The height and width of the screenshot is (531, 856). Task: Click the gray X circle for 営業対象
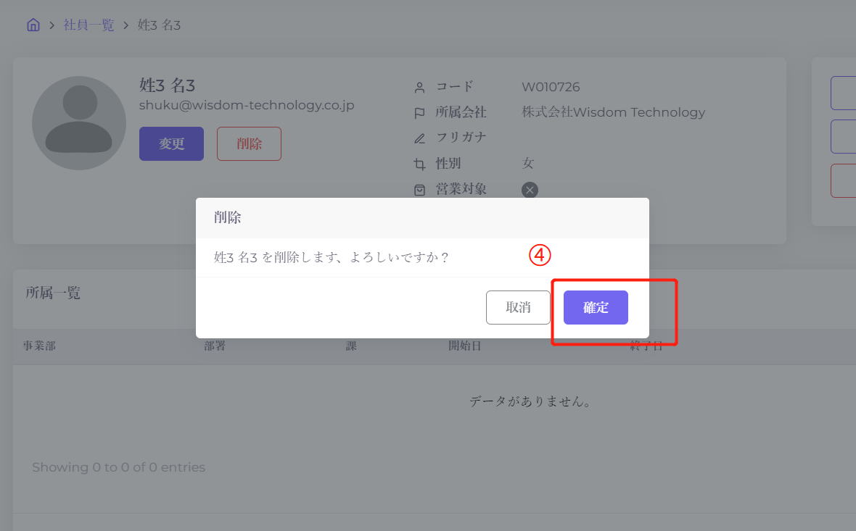[530, 190]
